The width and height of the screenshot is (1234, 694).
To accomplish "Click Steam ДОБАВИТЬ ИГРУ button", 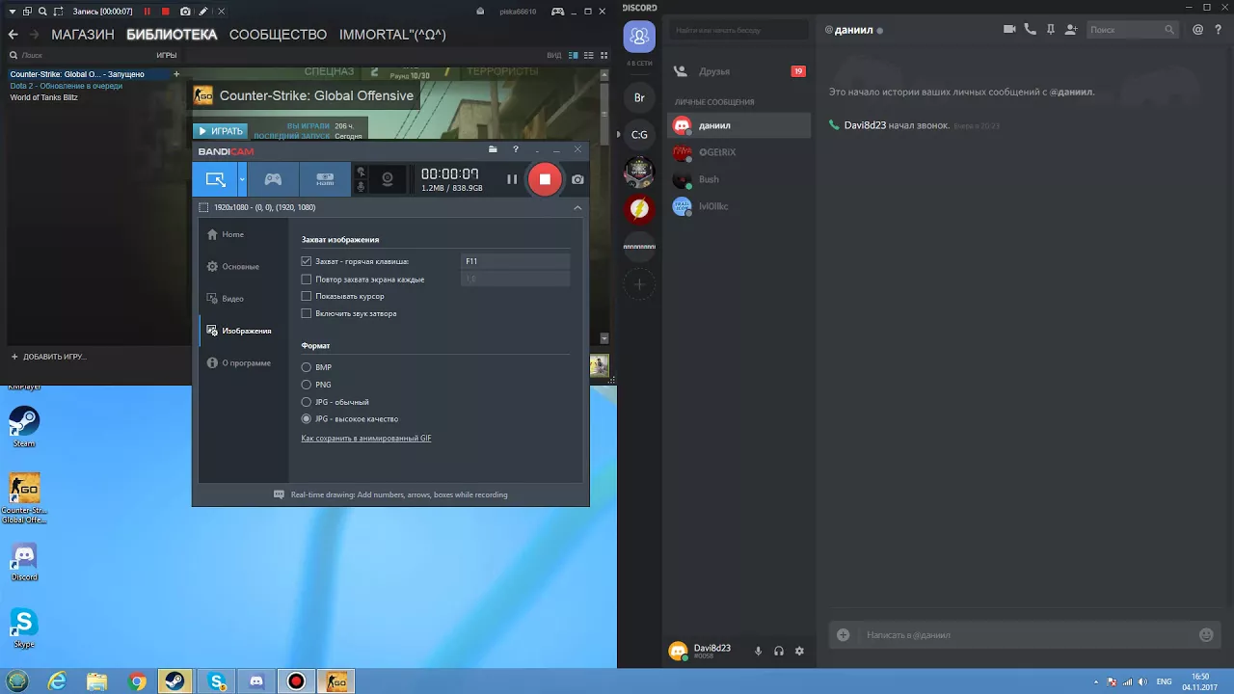I will [x=48, y=357].
